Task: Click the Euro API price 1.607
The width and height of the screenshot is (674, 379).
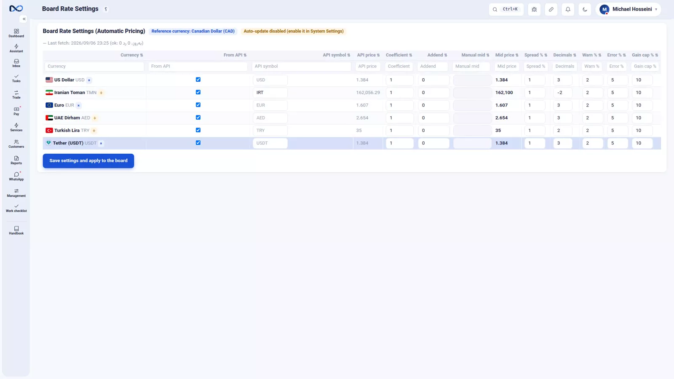Action: (x=362, y=105)
